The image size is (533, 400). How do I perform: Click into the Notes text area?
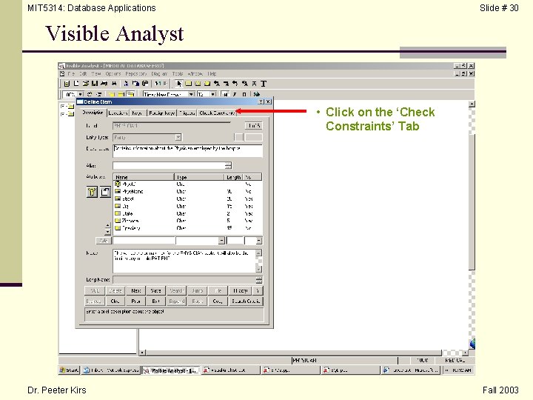[184, 261]
